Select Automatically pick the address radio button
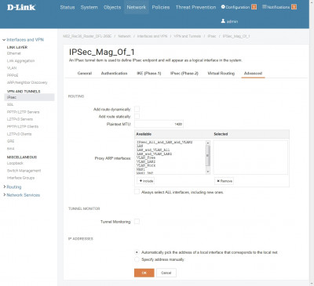Image resolution: width=314 pixels, height=286 pixels. [x=137, y=252]
